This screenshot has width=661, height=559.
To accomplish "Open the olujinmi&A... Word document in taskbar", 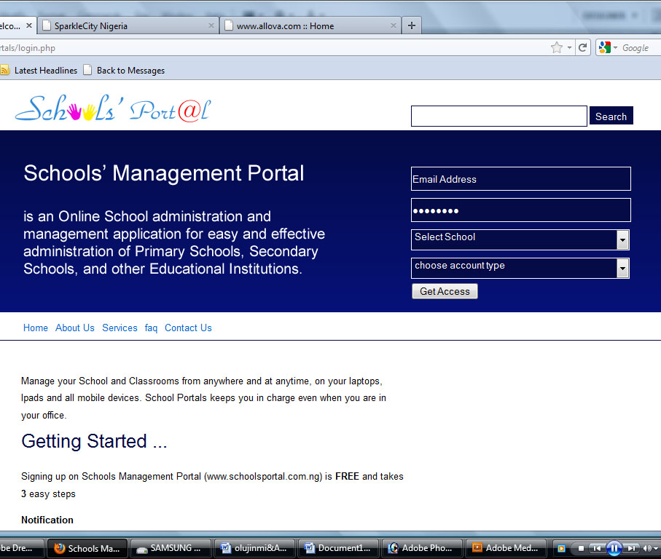I will pyautogui.click(x=254, y=549).
